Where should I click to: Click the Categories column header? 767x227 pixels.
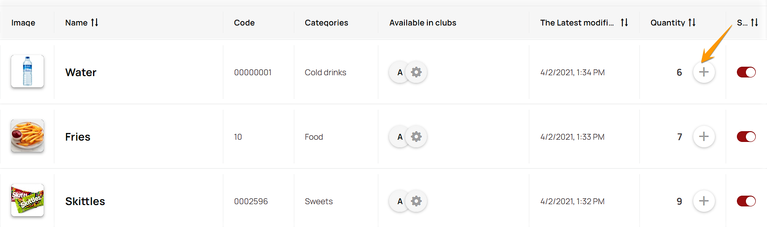pyautogui.click(x=326, y=23)
